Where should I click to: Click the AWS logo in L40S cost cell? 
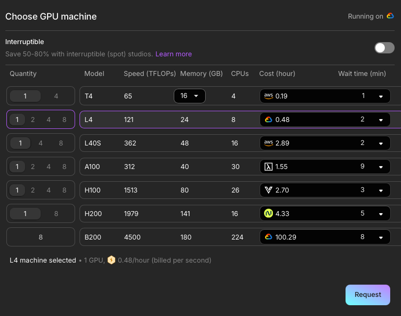click(268, 143)
